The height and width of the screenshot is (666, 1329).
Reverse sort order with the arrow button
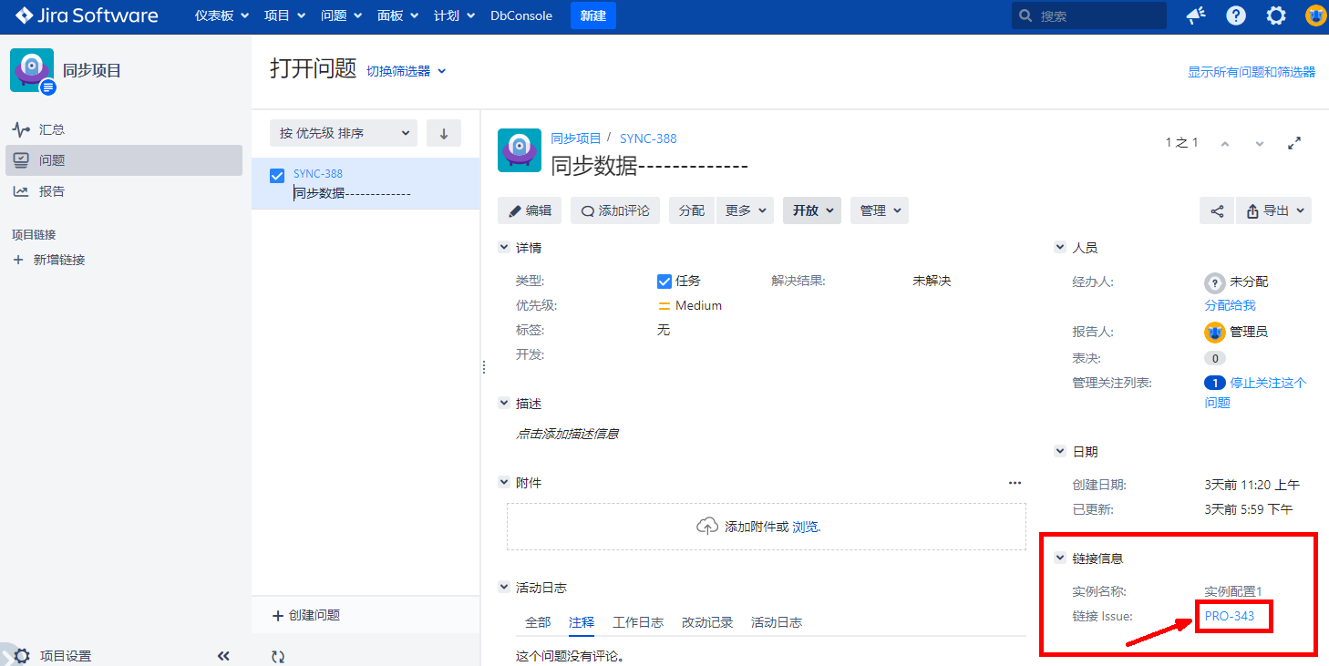(444, 133)
